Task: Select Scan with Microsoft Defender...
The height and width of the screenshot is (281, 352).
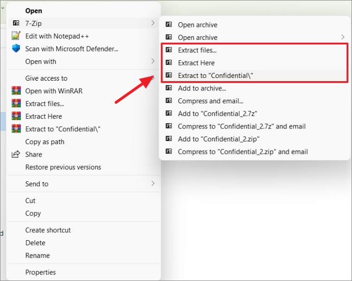Action: [x=83, y=49]
